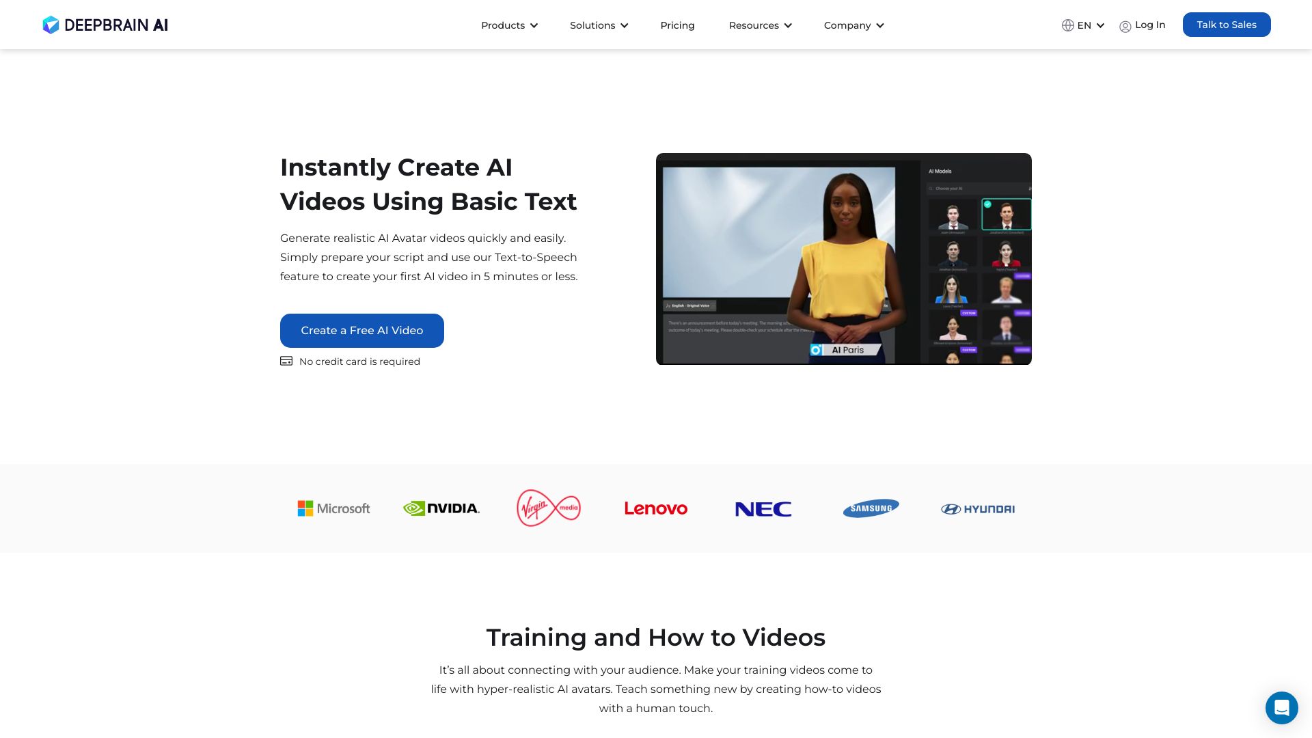Select the Talk to Sales button
Screen dimensions: 1312x738
tap(1227, 25)
